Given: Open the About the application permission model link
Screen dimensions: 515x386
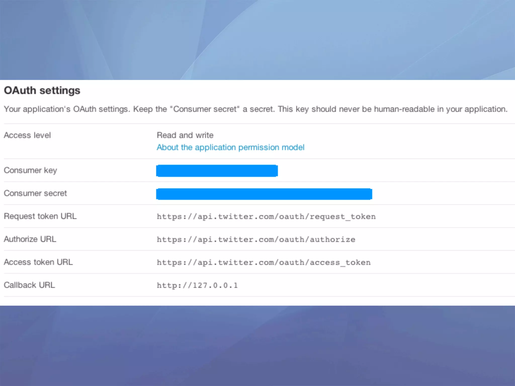Looking at the screenshot, I should (230, 147).
